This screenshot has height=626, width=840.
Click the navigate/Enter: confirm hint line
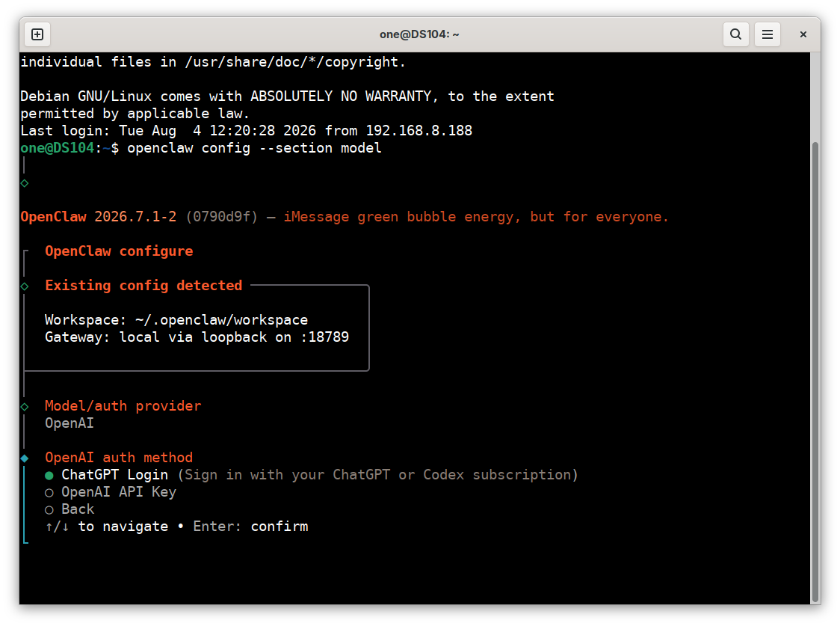click(177, 527)
